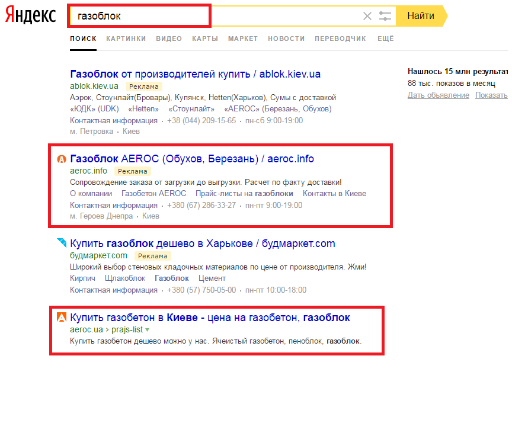Open the Газобетон AEROC sitelink
Viewport: 512px width, 439px height.
(x=154, y=194)
